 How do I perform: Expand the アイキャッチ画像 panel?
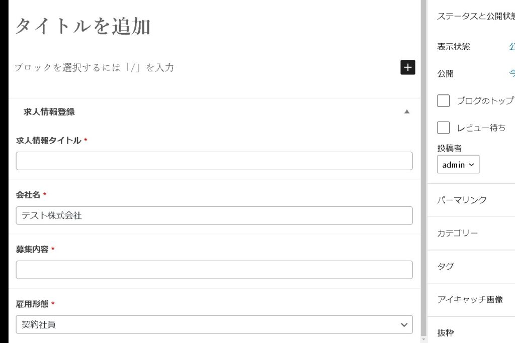470,299
